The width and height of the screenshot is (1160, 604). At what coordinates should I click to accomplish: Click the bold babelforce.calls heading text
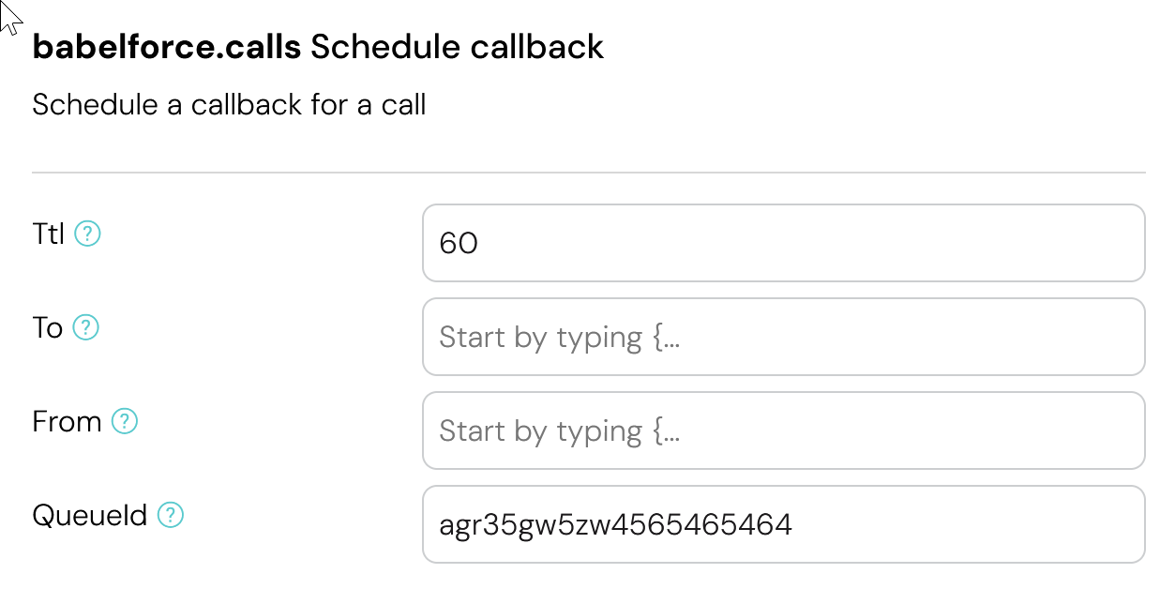pyautogui.click(x=167, y=47)
